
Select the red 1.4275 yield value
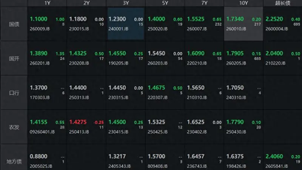(x=78, y=122)
